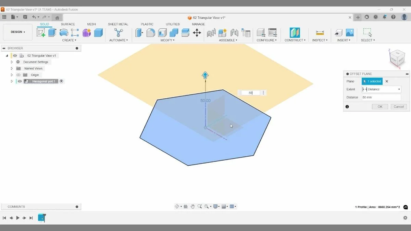Activate the Pan tool at bottom

pos(192,206)
